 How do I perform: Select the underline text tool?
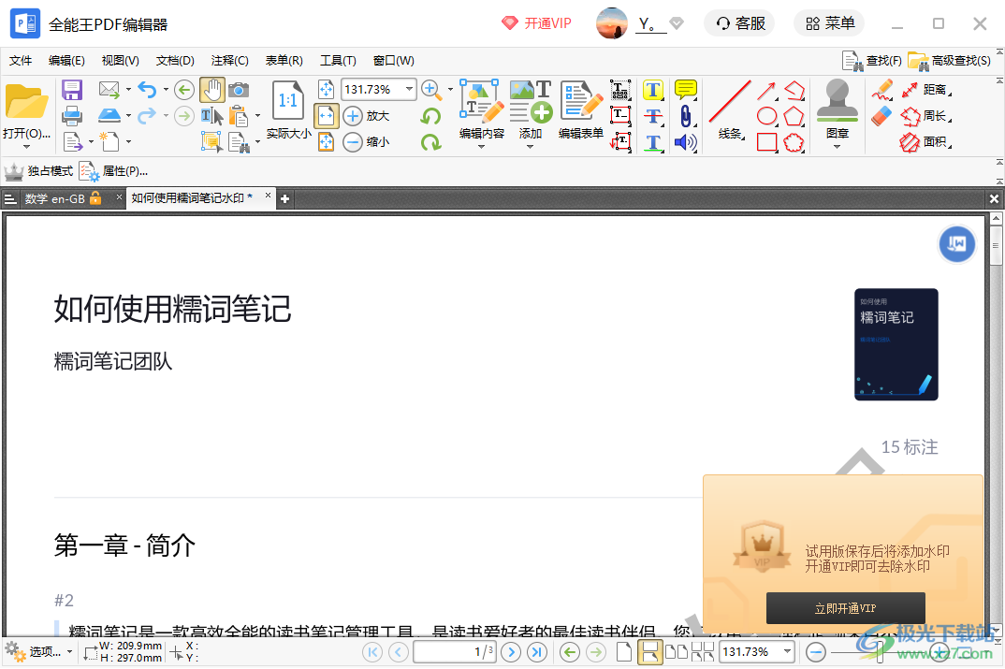coord(653,141)
